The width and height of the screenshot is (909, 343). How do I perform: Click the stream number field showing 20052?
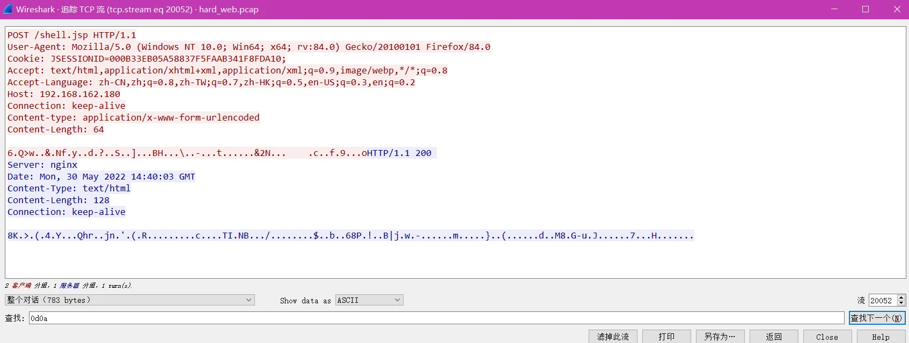(x=882, y=301)
